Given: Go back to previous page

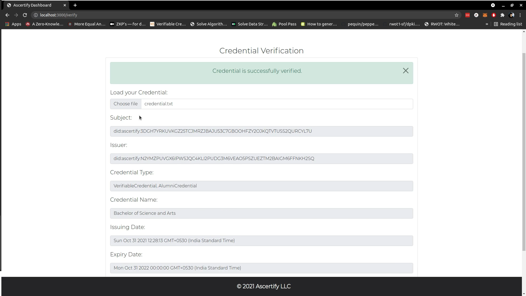Looking at the screenshot, I should point(7,15).
